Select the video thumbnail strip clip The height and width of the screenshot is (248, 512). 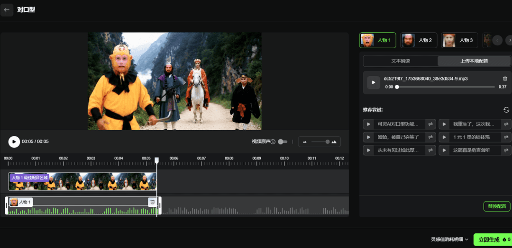82,182
